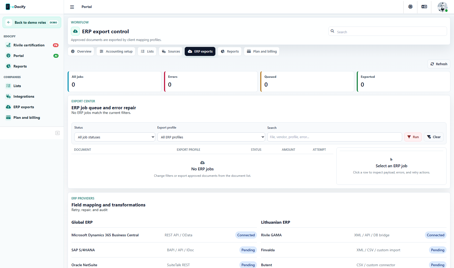The image size is (454, 268).
Task: Click the STATUS column header
Action: [256, 150]
